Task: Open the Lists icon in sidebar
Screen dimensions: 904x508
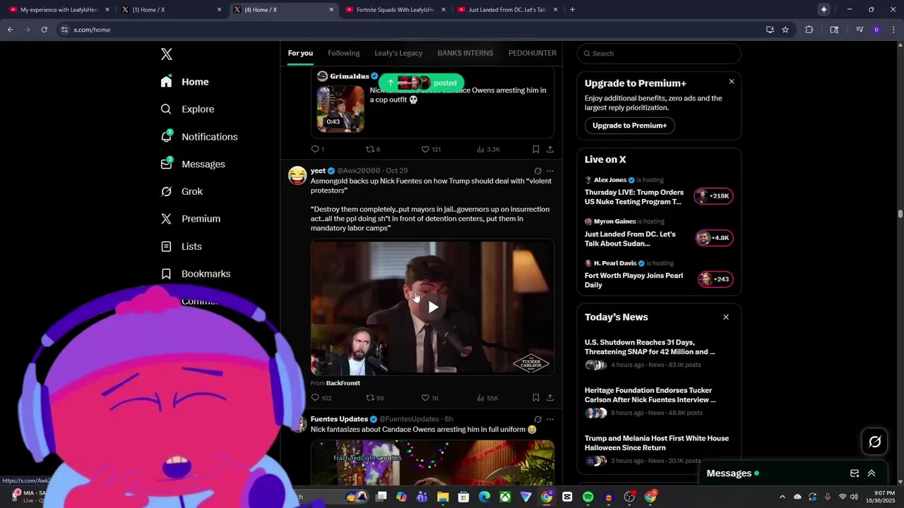Action: (x=166, y=246)
